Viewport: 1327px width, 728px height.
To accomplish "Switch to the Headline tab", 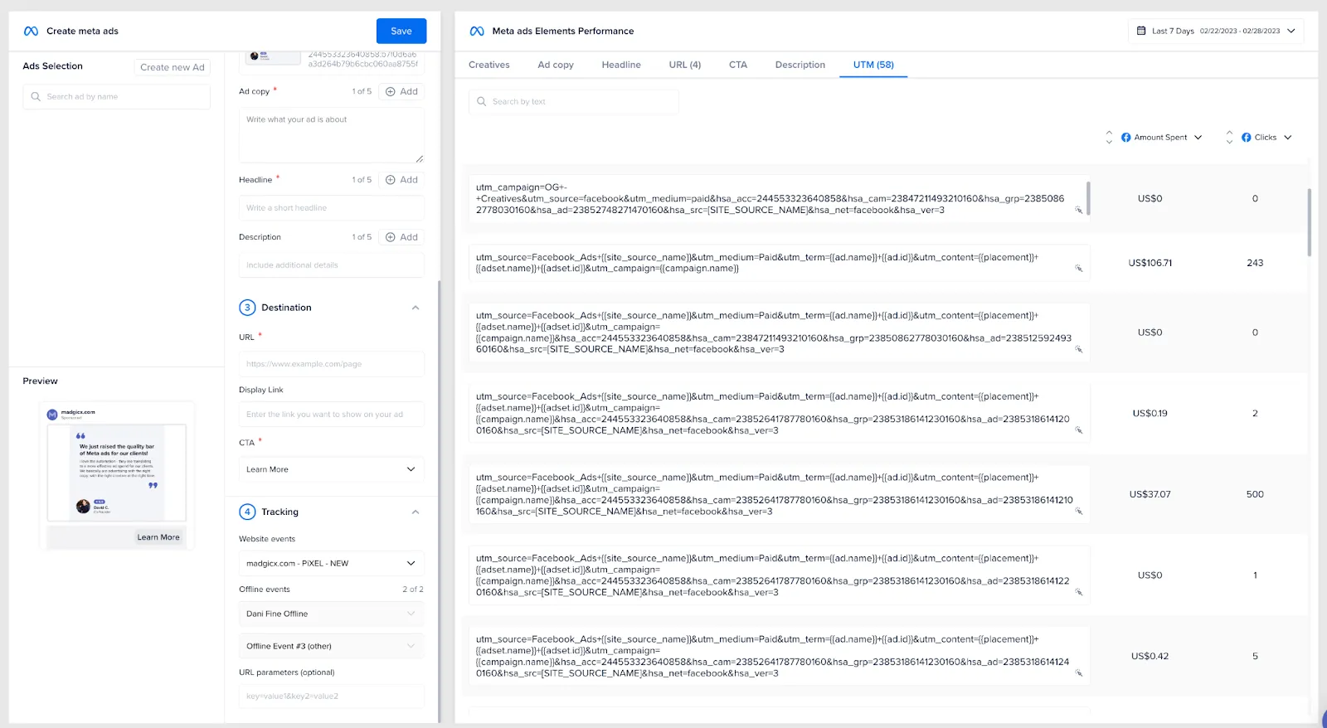I will point(621,65).
